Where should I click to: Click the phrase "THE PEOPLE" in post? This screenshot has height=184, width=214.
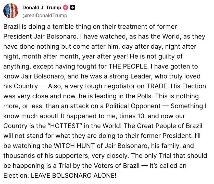click(x=128, y=67)
